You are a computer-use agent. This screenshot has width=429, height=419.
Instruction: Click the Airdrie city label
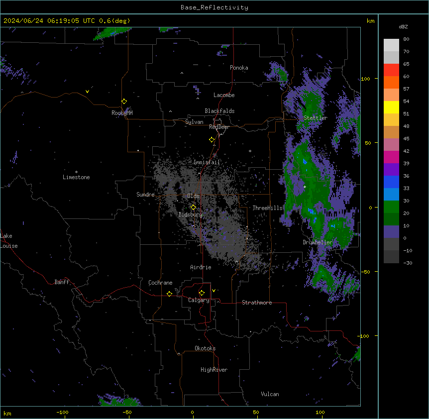tap(201, 267)
